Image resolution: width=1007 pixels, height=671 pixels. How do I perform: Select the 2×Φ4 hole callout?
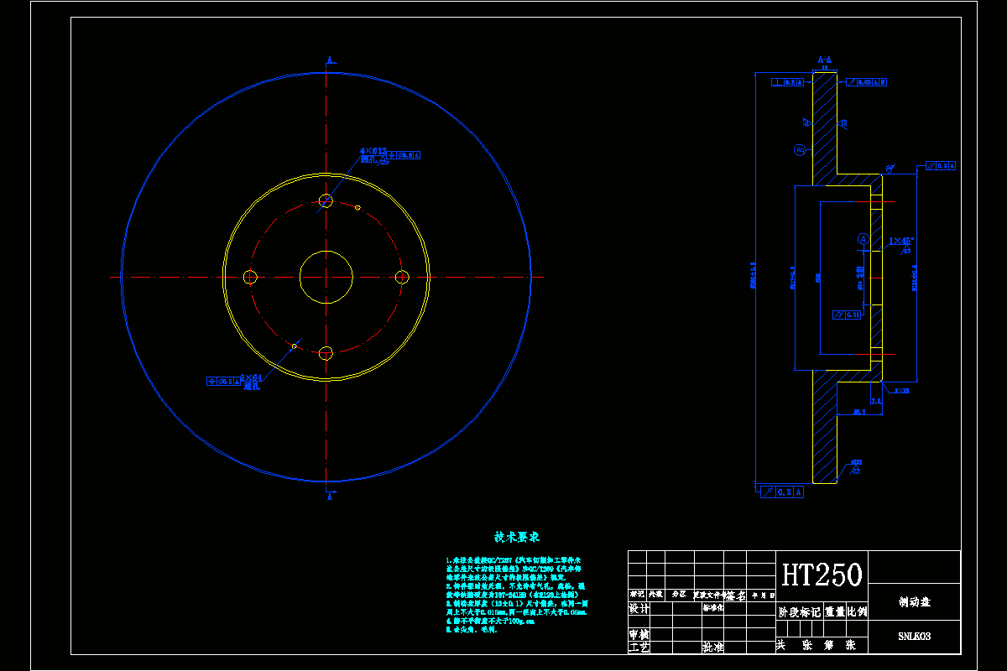(252, 377)
